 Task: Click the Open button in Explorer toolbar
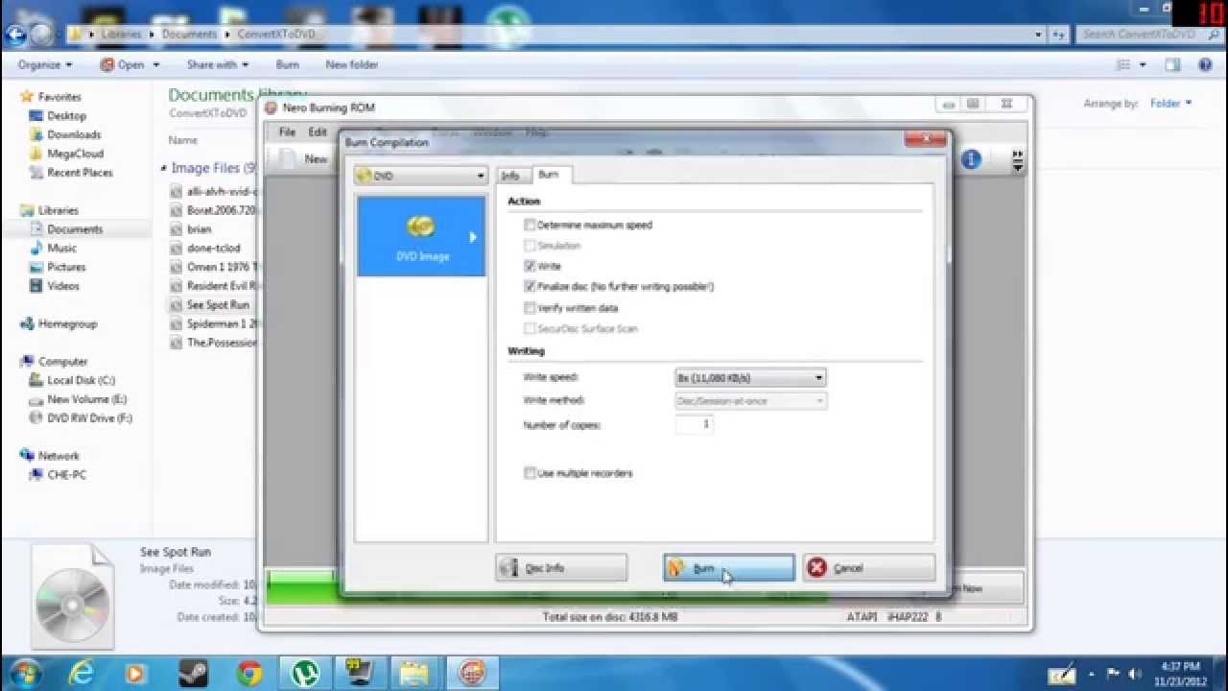click(122, 65)
